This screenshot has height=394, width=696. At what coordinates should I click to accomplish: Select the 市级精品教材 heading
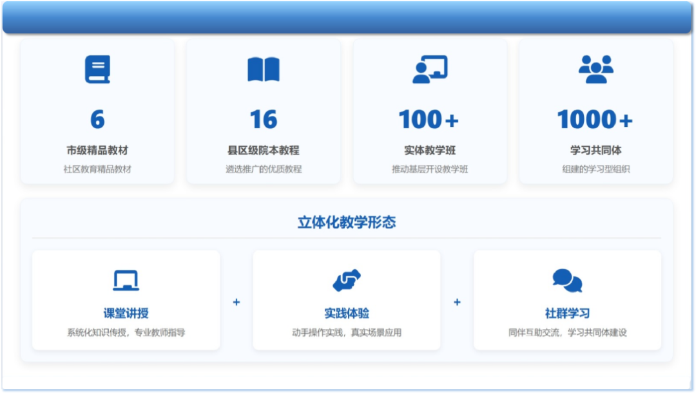tap(97, 150)
